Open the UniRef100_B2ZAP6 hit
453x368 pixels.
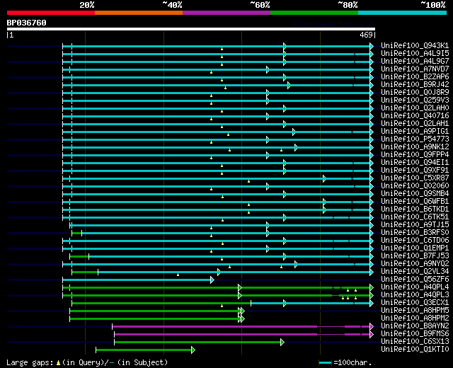[415, 77]
